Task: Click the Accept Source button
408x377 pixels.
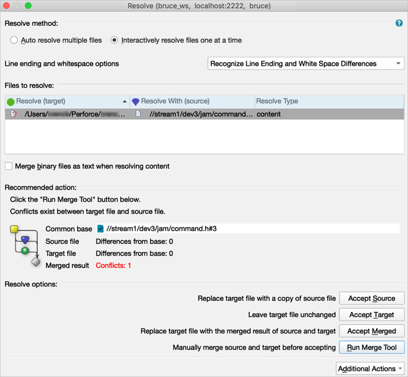Action: [371, 298]
